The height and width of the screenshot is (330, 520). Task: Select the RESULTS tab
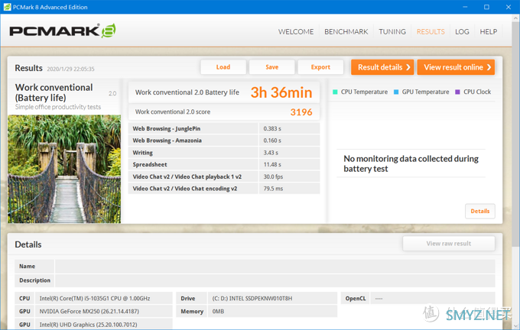click(x=431, y=31)
